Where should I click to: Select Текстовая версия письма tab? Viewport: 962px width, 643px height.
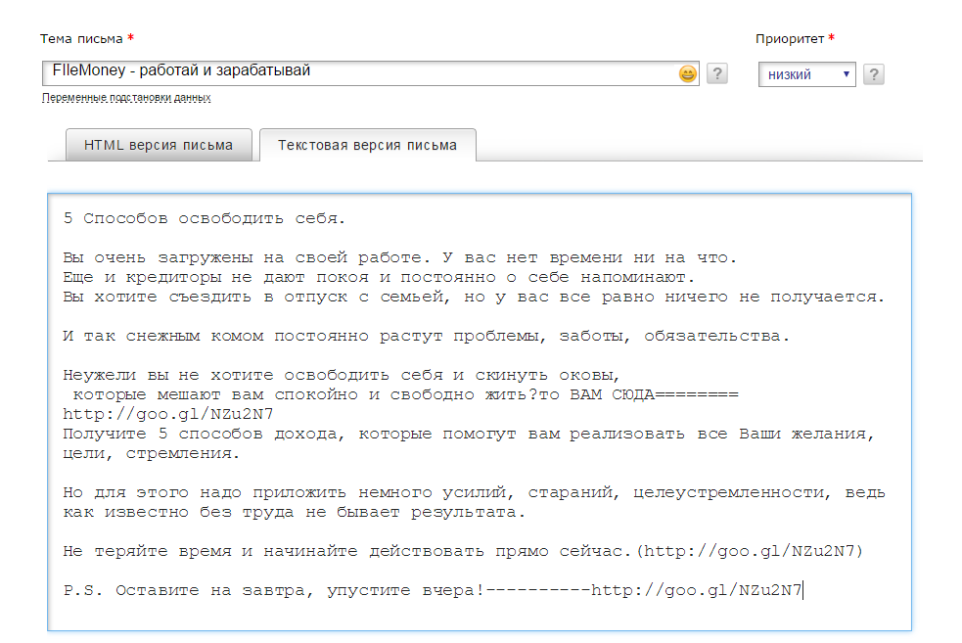[x=368, y=145]
